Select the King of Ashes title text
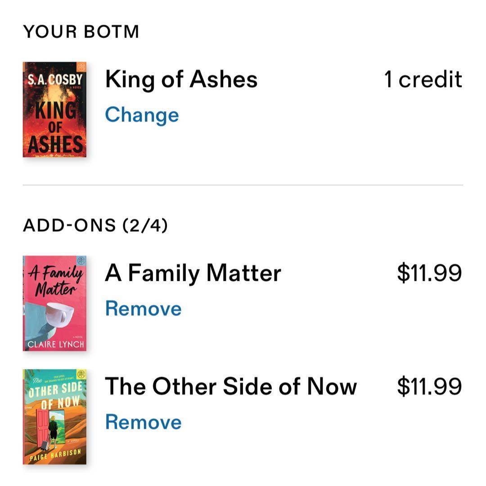486x486 pixels. tap(181, 80)
